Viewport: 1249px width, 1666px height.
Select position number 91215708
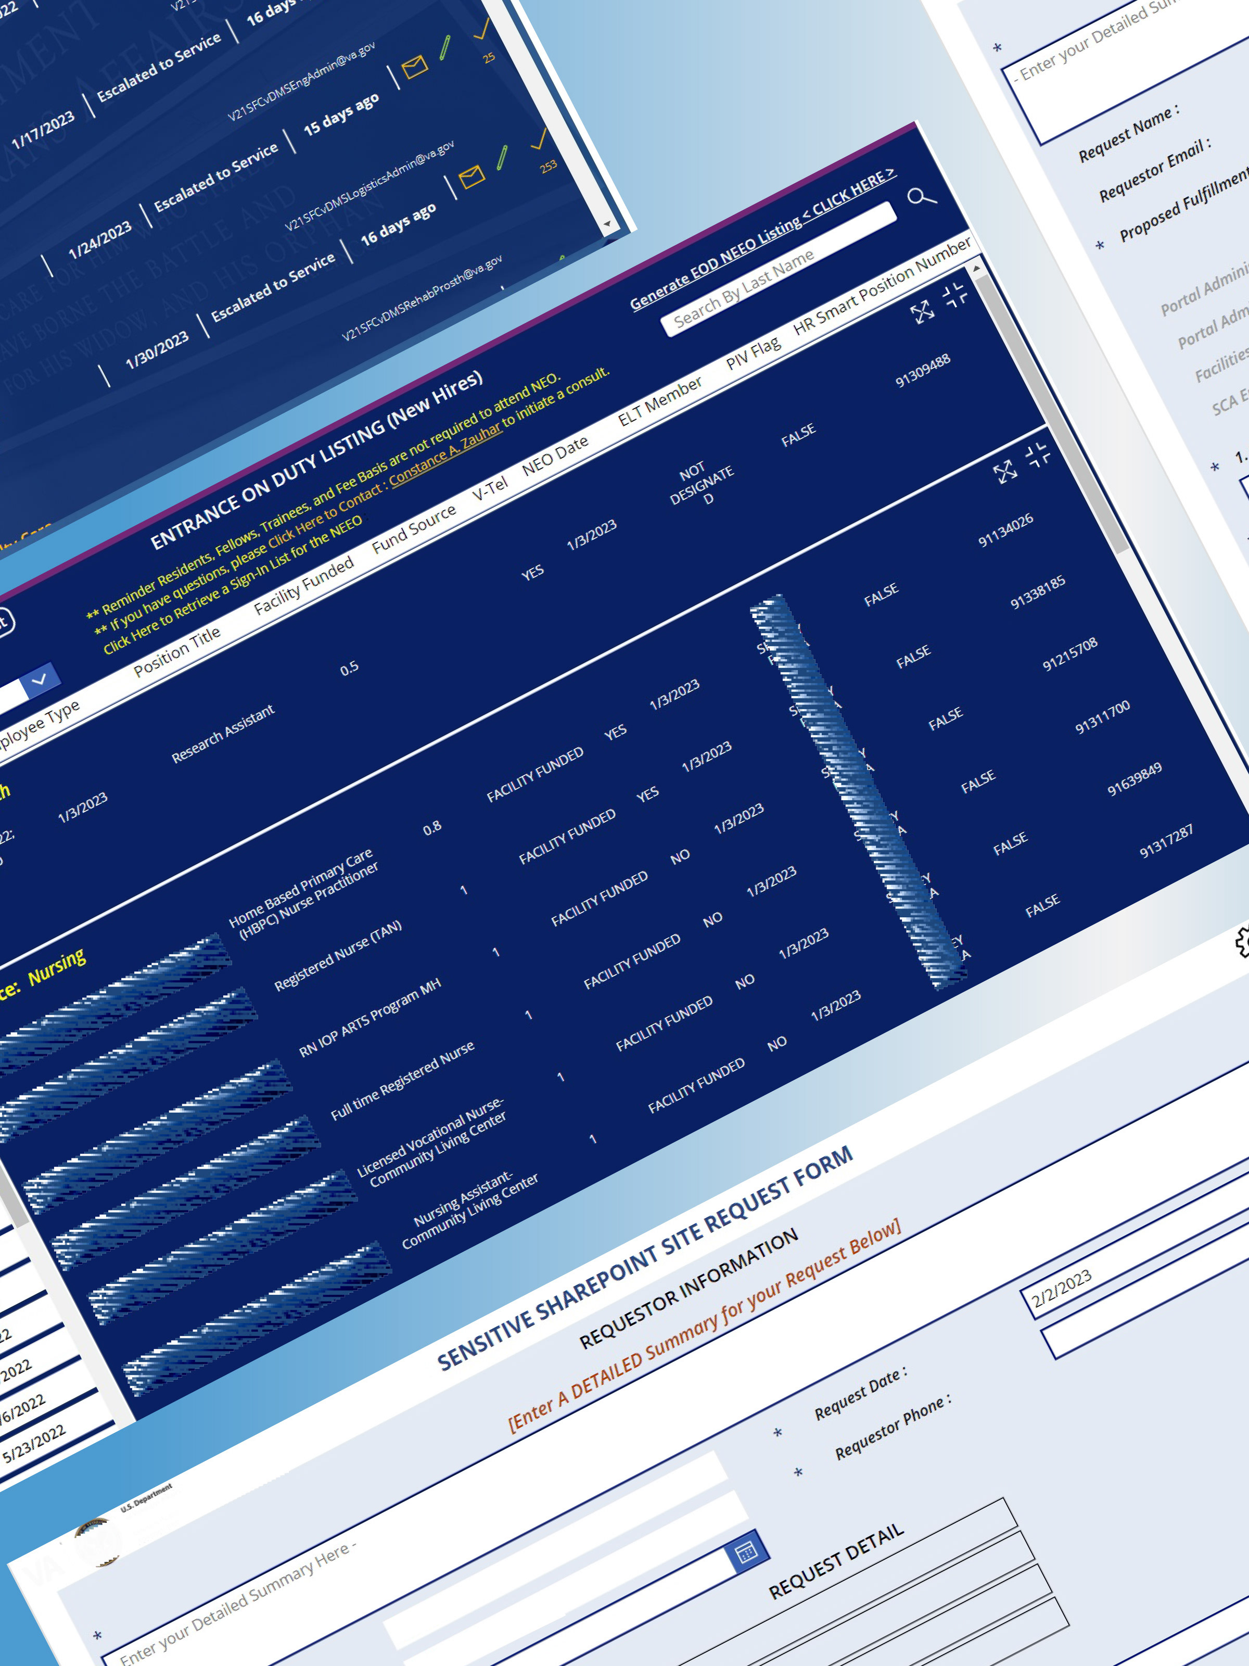click(1070, 654)
